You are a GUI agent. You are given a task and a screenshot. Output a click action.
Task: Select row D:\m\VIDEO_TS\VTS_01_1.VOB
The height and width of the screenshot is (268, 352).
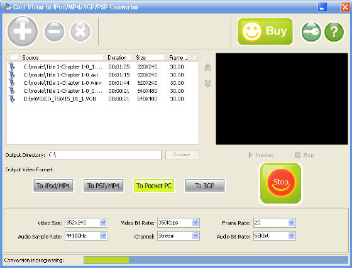(102, 99)
